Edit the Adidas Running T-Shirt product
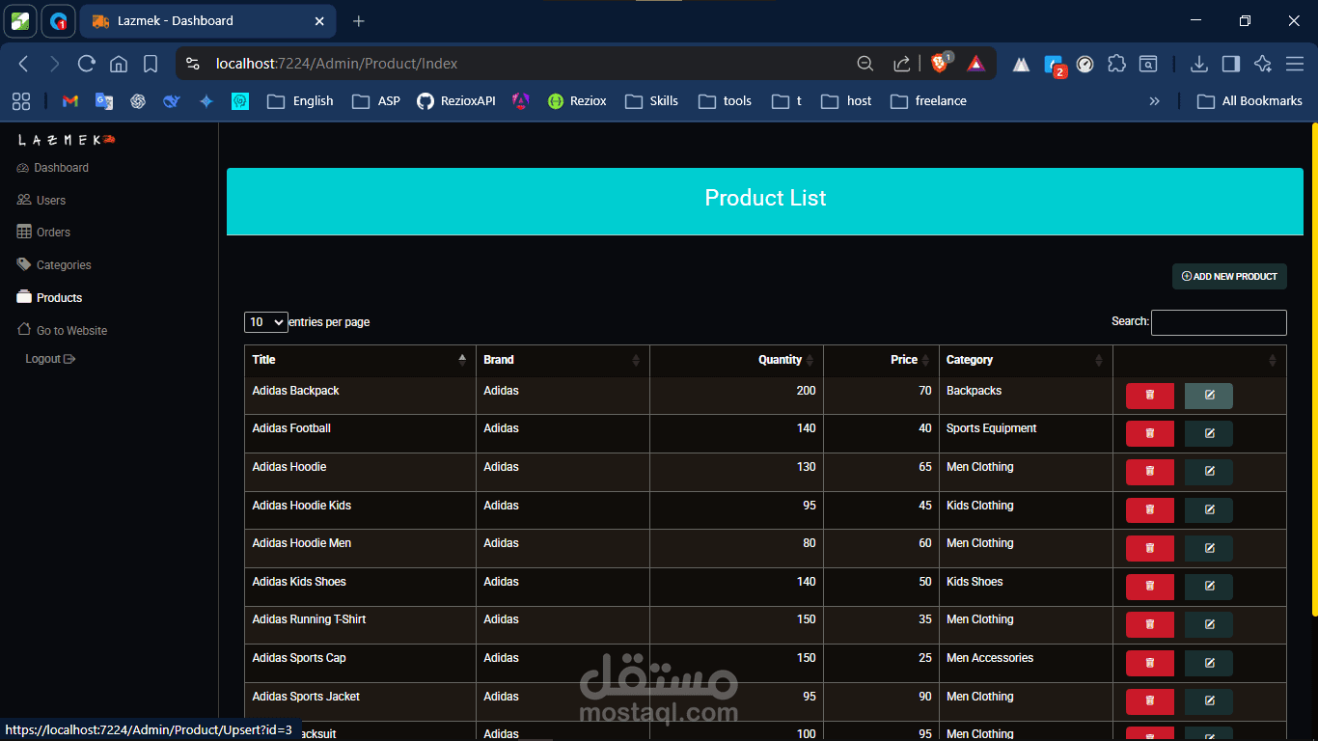The image size is (1318, 741). click(x=1209, y=625)
